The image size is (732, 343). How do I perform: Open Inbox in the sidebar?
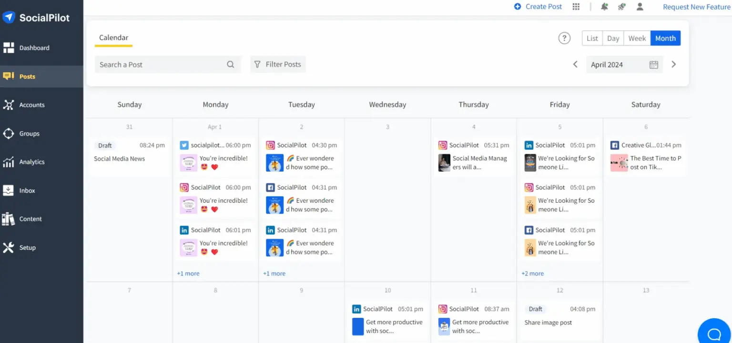tap(27, 191)
